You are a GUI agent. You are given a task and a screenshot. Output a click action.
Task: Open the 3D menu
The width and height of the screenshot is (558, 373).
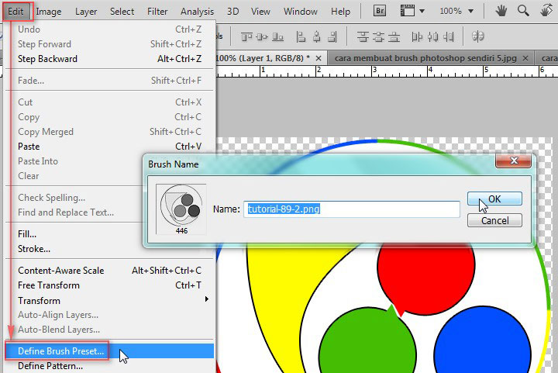[x=233, y=12]
